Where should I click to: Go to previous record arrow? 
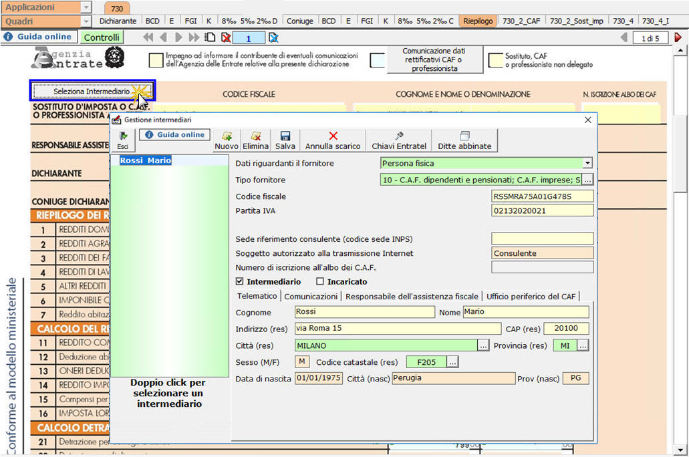point(164,37)
